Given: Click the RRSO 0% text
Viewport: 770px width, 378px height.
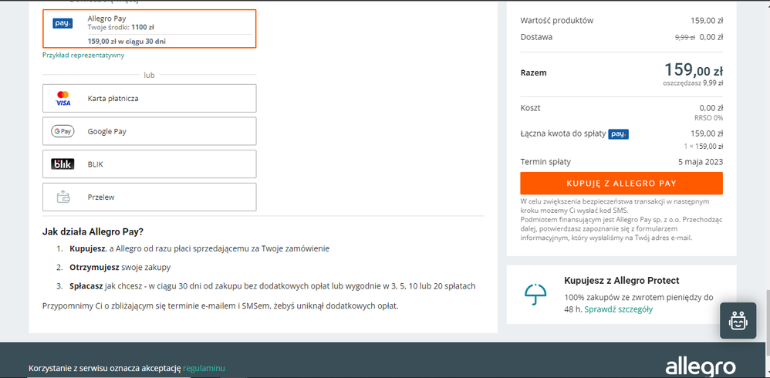Looking at the screenshot, I should (708, 118).
